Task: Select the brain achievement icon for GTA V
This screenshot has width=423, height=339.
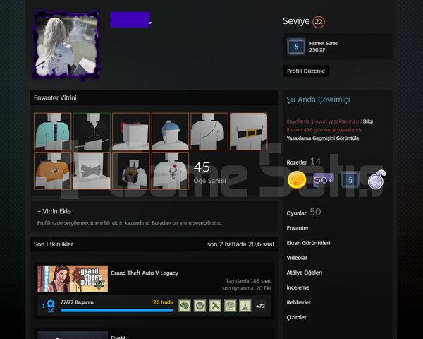Action: [185, 306]
